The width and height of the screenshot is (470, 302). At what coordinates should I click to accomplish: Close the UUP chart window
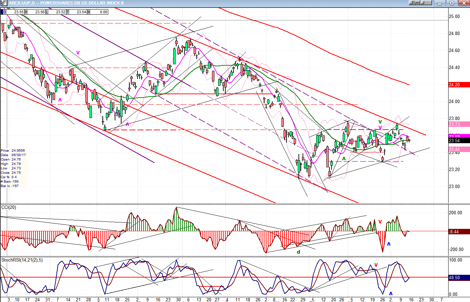[464, 3]
